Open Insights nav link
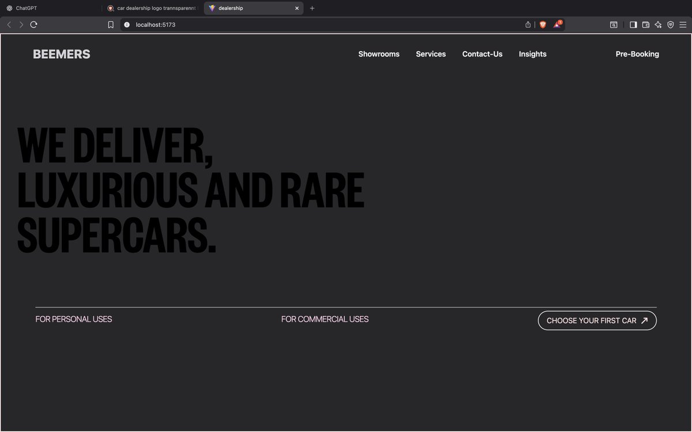The height and width of the screenshot is (432, 692). (x=533, y=54)
